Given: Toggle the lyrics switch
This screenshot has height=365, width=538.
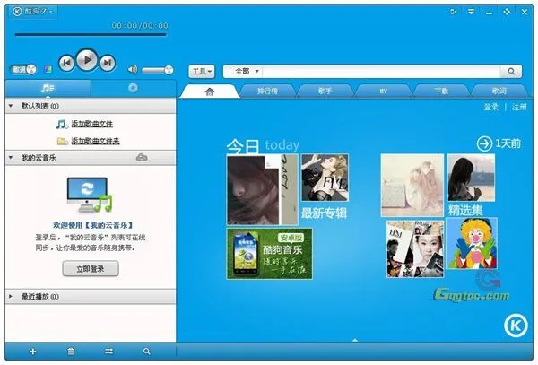Looking at the screenshot, I should pos(22,70).
